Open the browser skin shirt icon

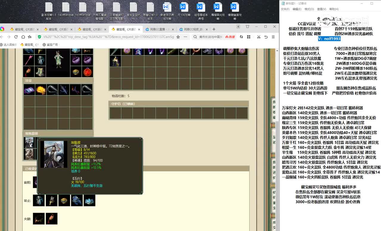click(247, 26)
